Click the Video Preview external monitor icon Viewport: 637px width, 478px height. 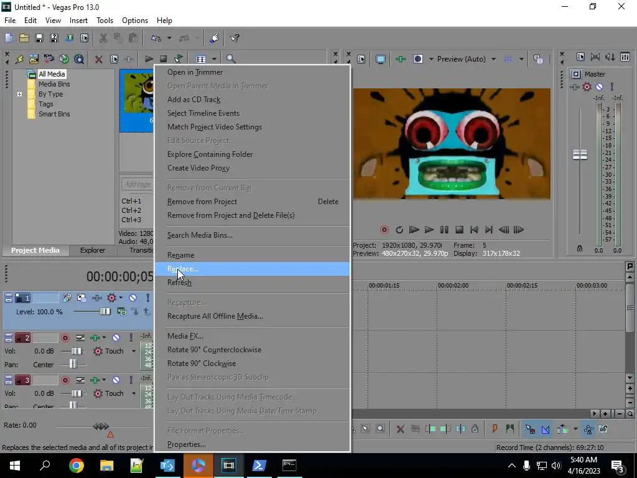[381, 59]
